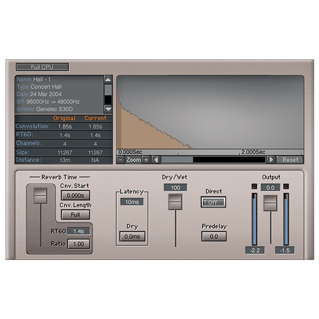Toggle the Direct Off button
This screenshot has height=319, width=319.
213,203
